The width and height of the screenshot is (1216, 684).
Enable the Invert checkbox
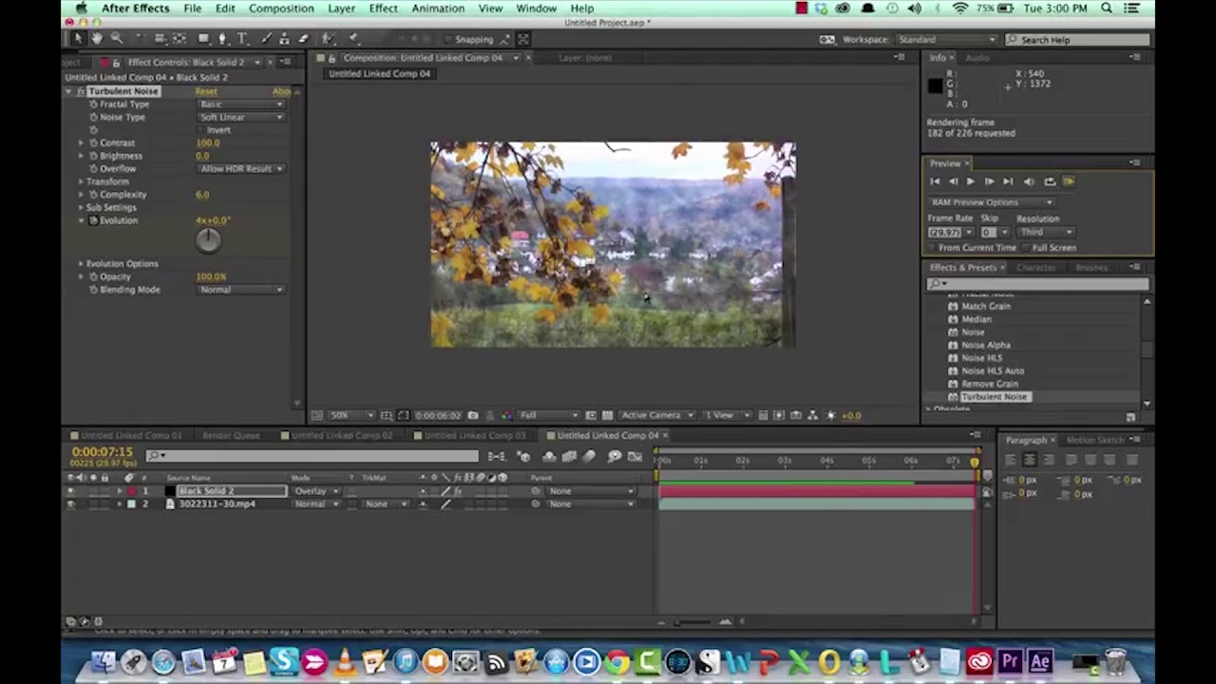(200, 130)
